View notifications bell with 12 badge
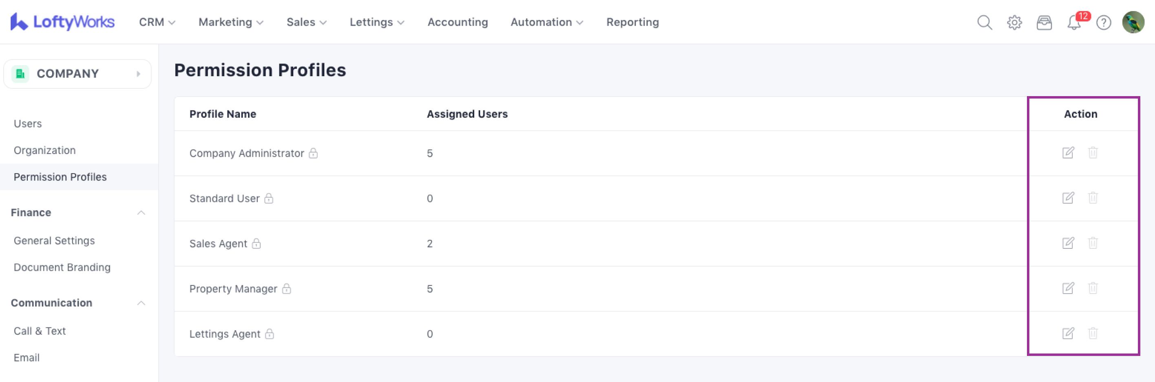 click(1074, 22)
